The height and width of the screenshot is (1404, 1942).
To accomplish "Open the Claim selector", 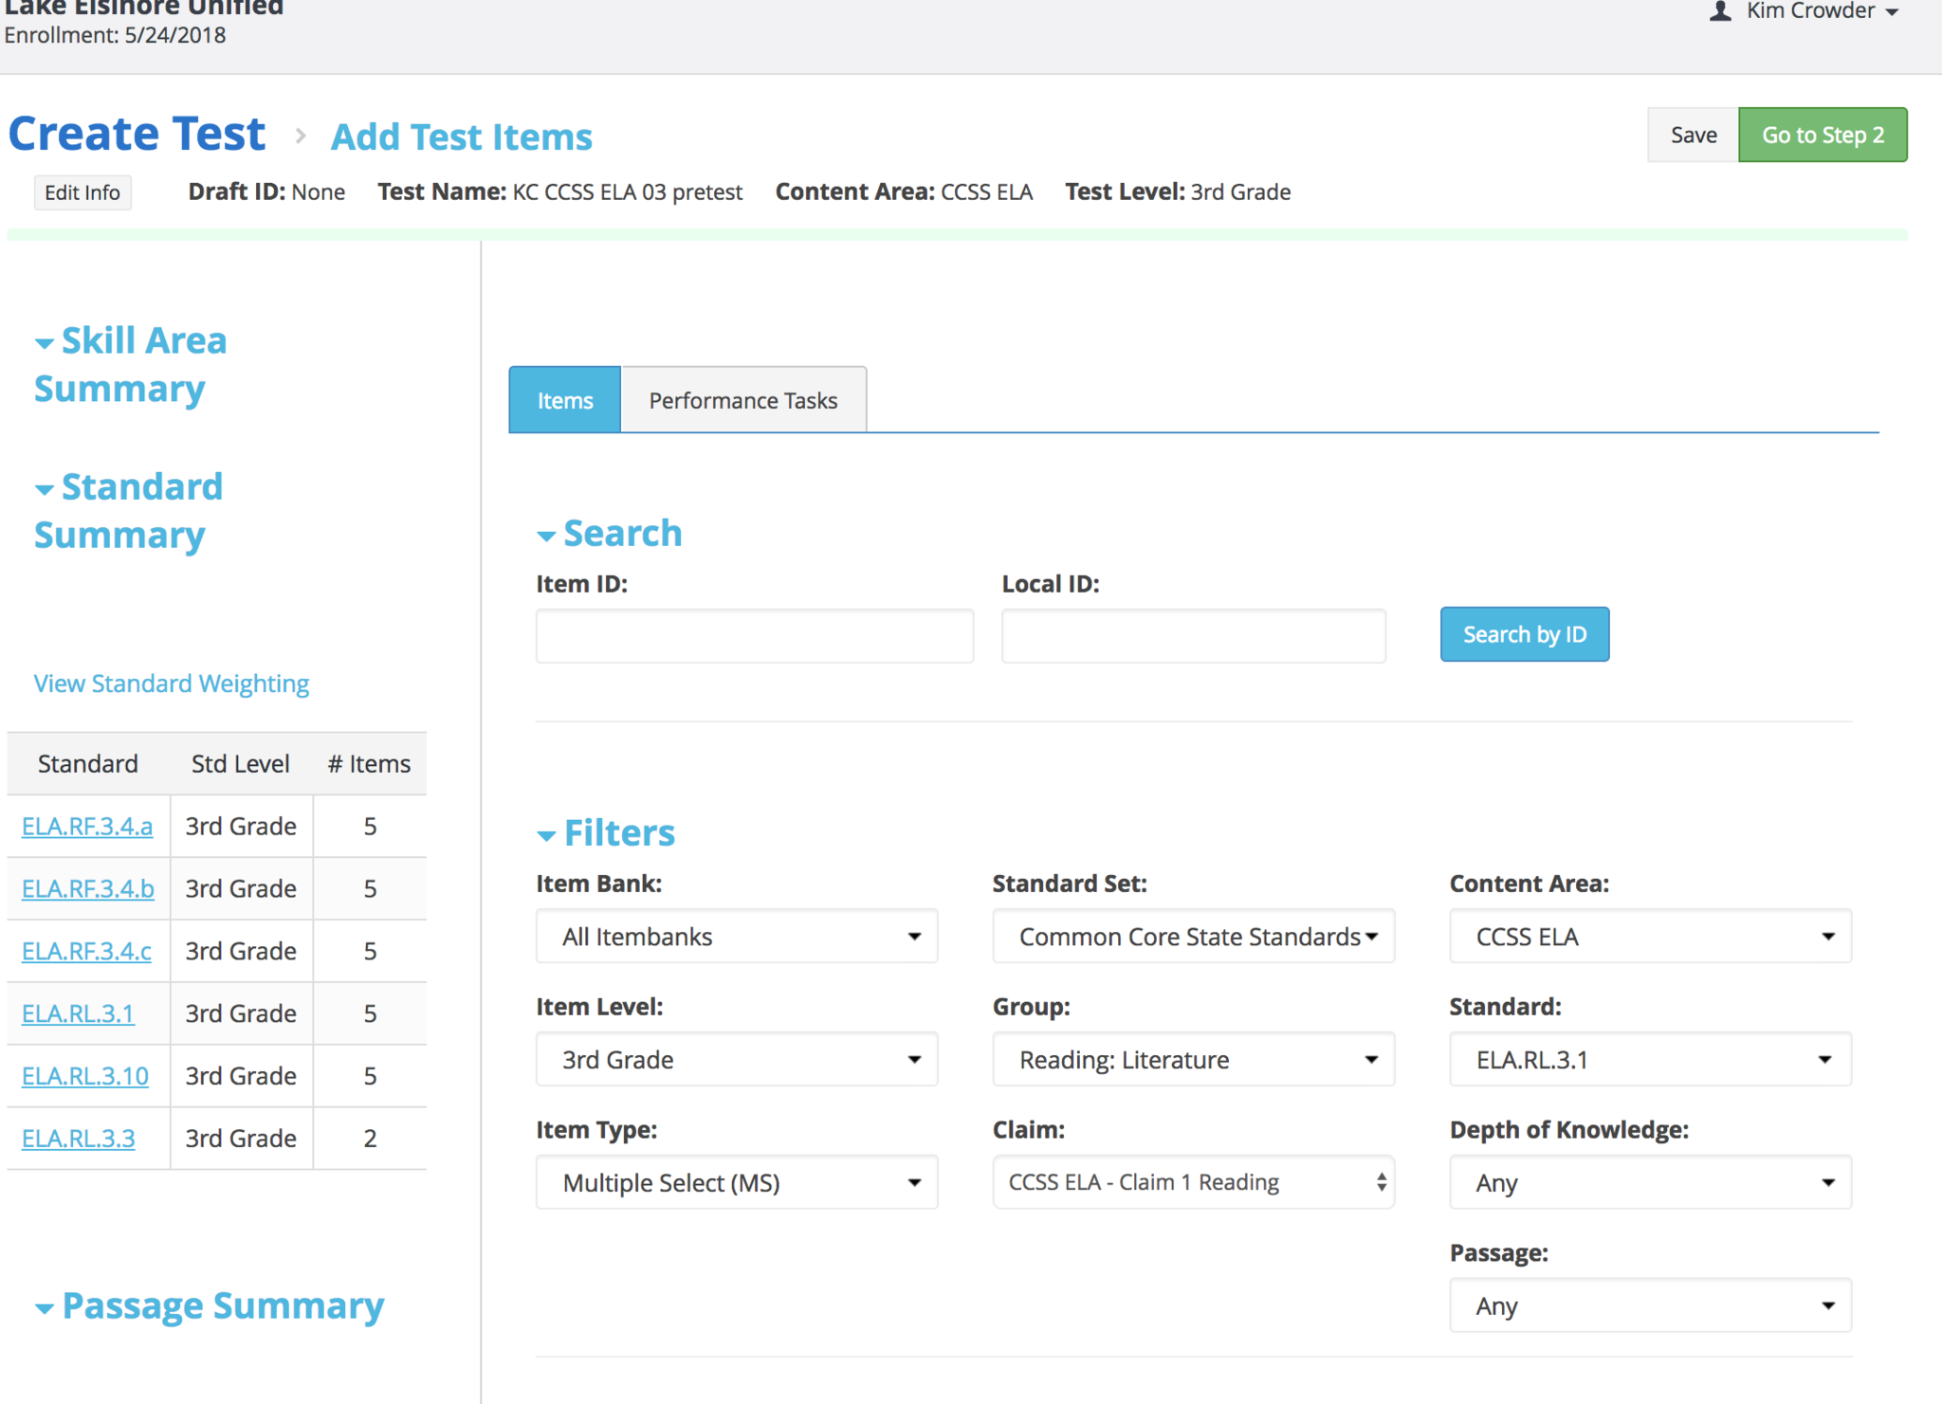I will (1193, 1183).
